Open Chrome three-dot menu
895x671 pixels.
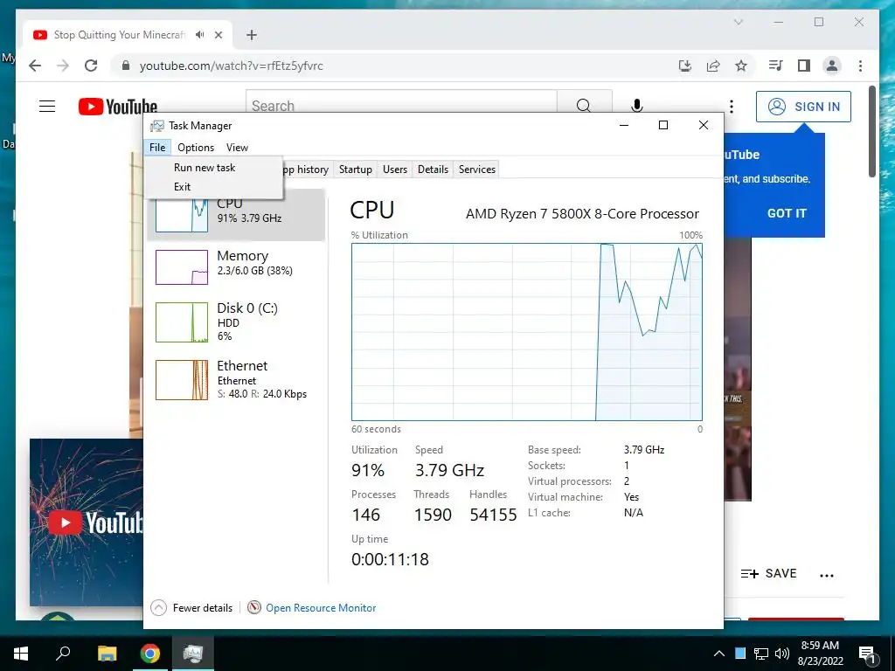point(860,66)
